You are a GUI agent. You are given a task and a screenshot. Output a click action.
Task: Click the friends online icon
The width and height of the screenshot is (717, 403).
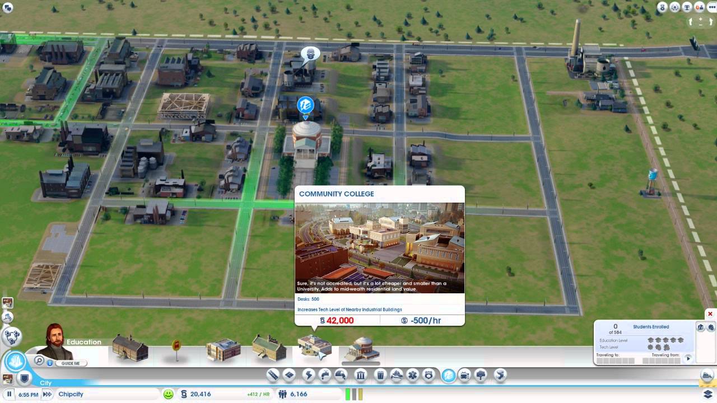699,7
